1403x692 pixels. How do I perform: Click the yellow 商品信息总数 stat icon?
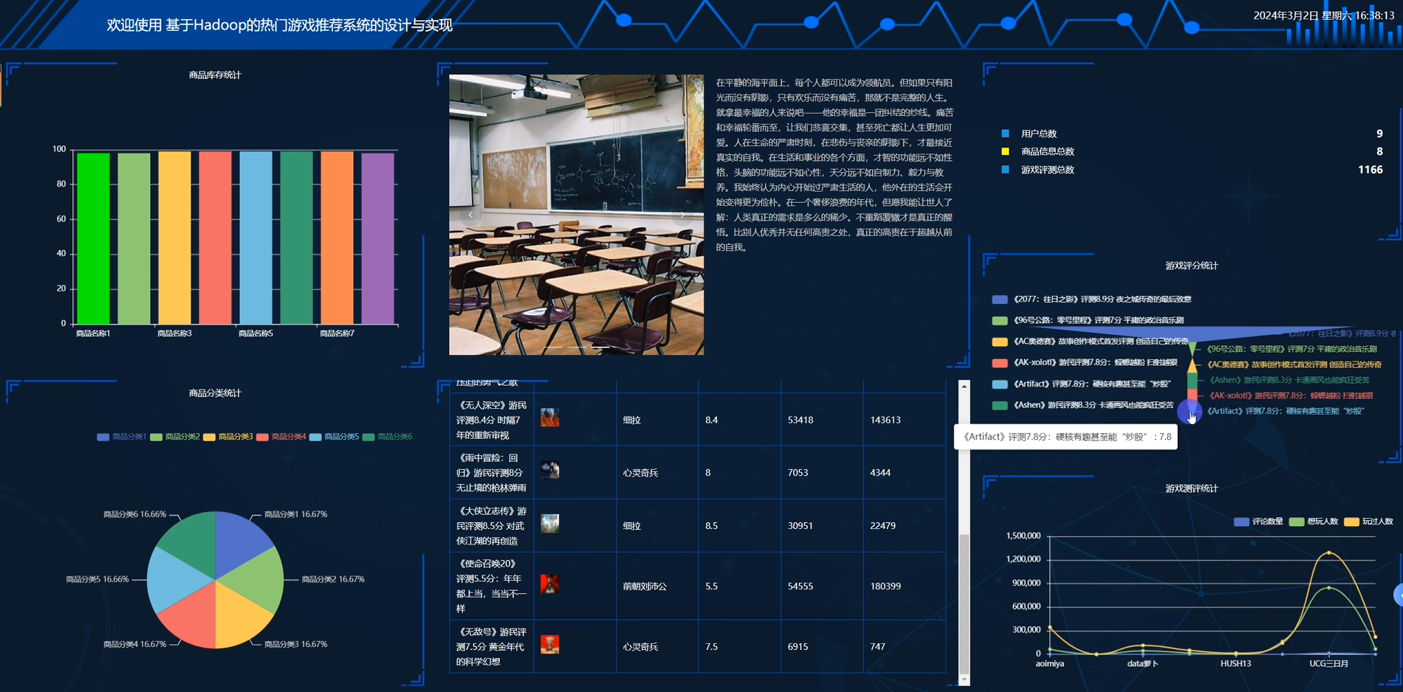click(x=1005, y=151)
